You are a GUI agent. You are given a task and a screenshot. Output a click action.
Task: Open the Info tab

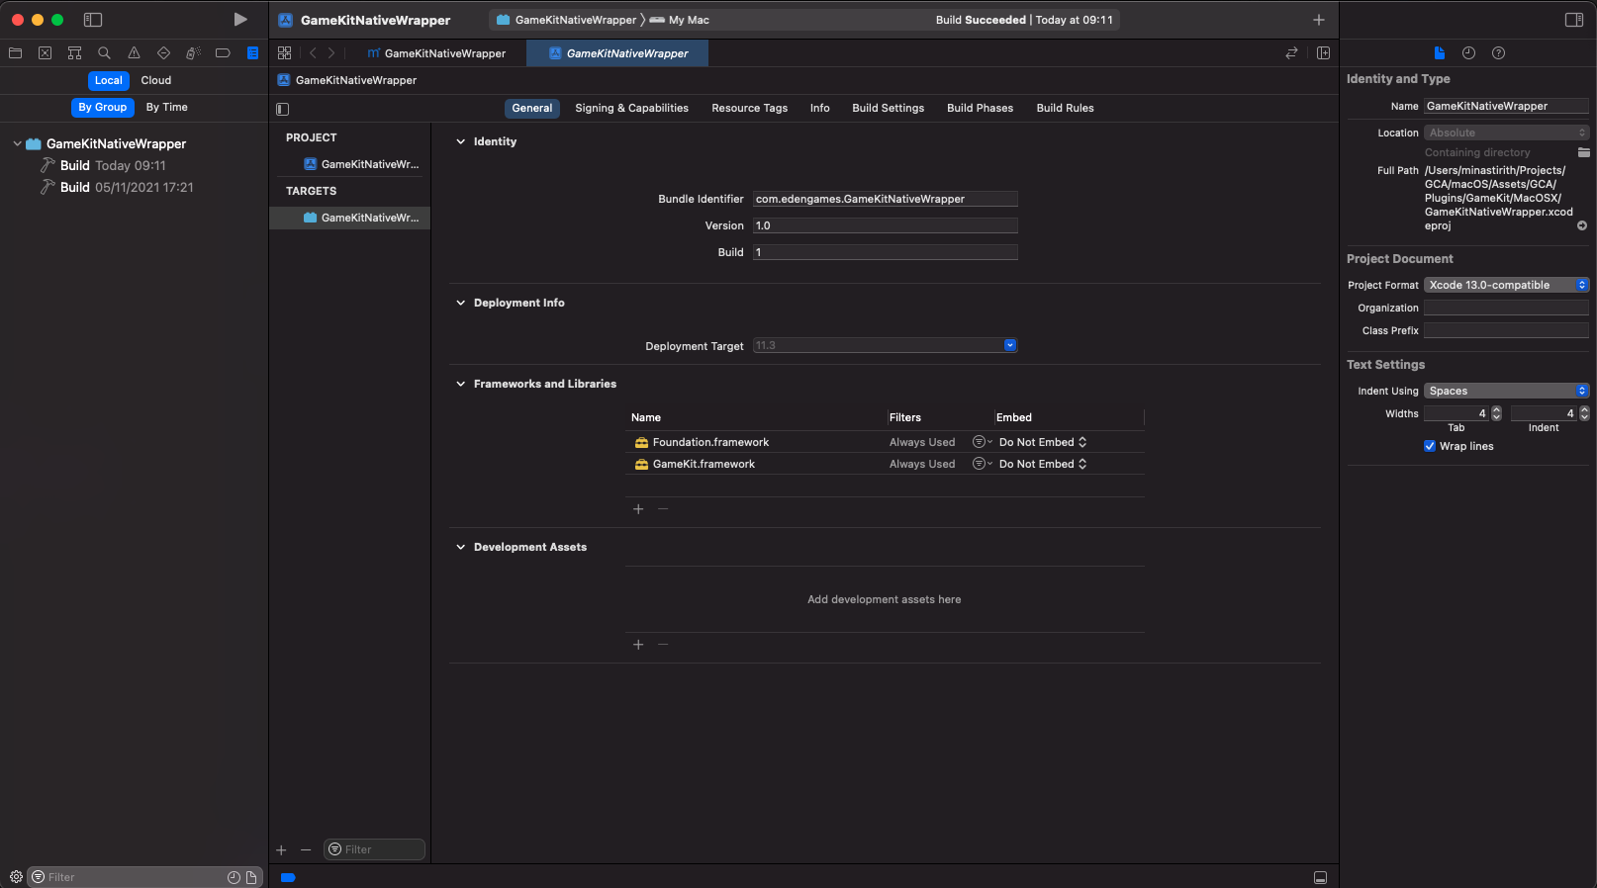point(820,109)
